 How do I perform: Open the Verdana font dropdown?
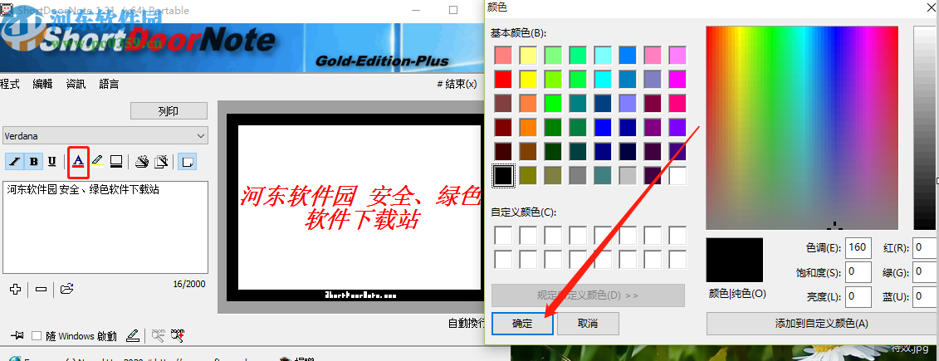coord(105,136)
